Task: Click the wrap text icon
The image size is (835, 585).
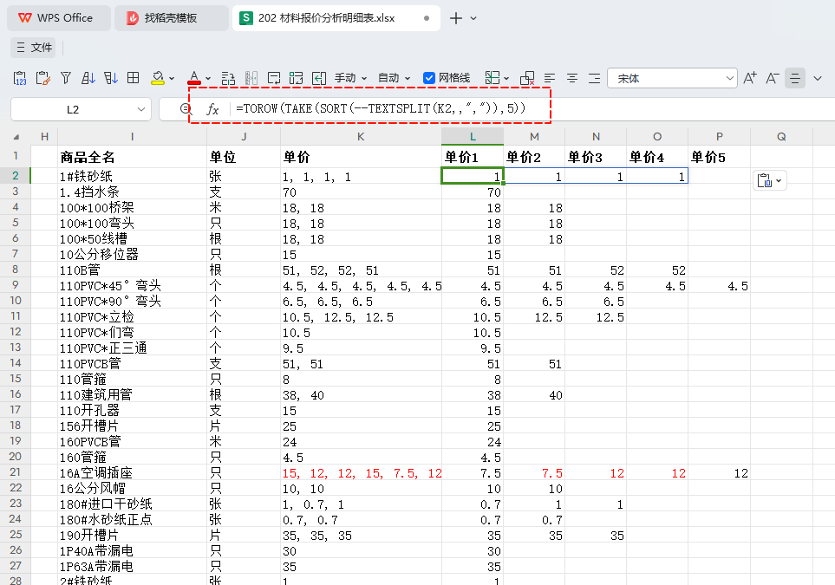Action: click(x=274, y=78)
